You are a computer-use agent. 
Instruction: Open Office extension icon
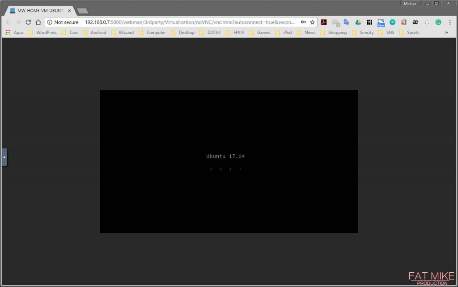coord(404,22)
